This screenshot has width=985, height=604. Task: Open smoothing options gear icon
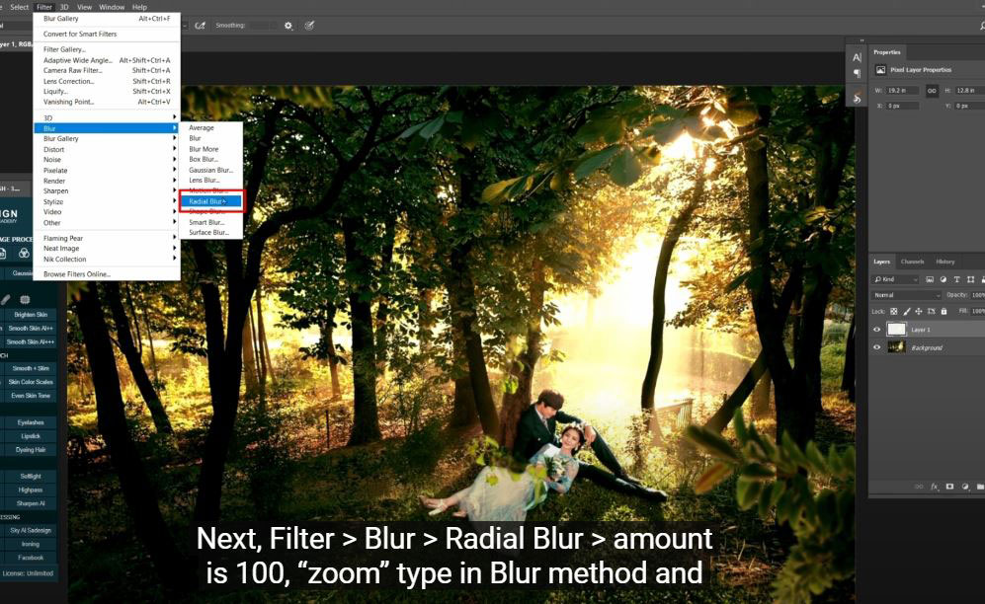[288, 26]
